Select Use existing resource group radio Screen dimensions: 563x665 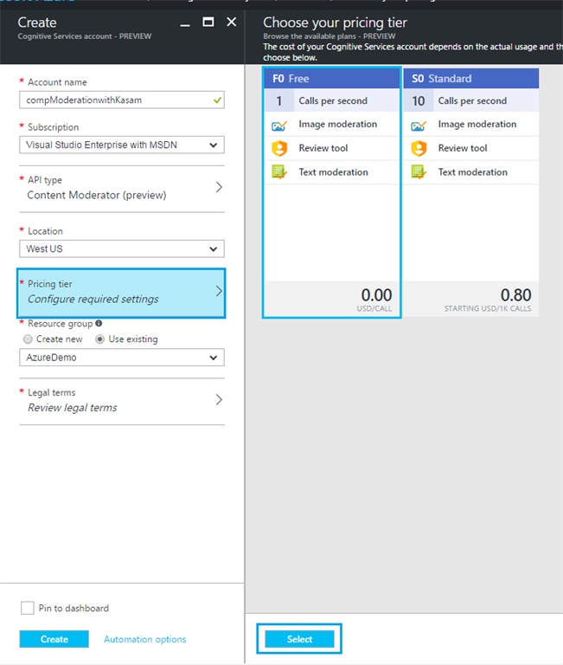100,339
